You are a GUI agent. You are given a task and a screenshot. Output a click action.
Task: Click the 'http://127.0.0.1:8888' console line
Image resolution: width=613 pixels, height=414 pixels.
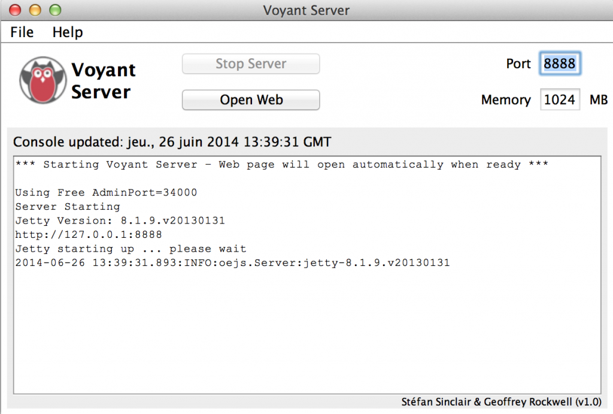point(89,235)
